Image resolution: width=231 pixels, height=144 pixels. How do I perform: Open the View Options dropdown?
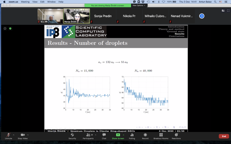coord(139,5)
